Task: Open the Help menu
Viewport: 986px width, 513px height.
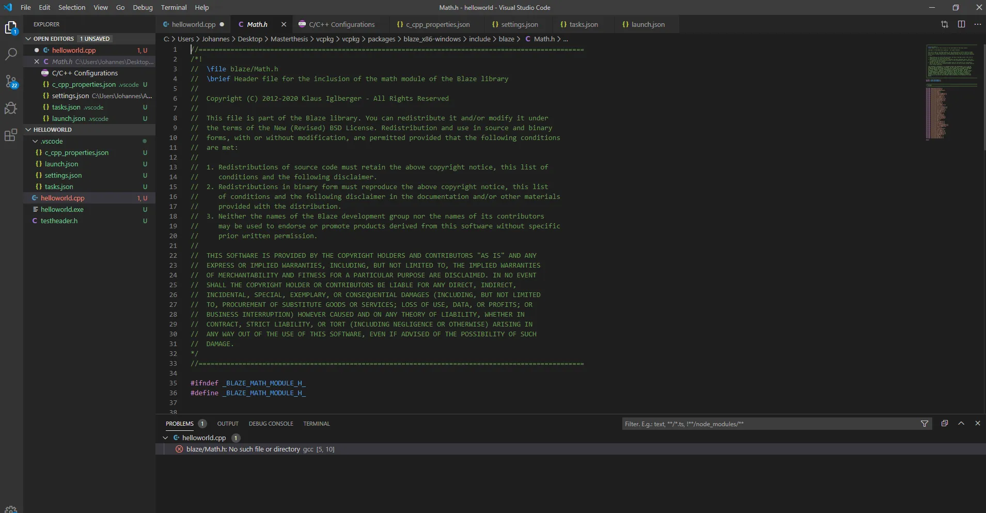Action: pos(202,7)
